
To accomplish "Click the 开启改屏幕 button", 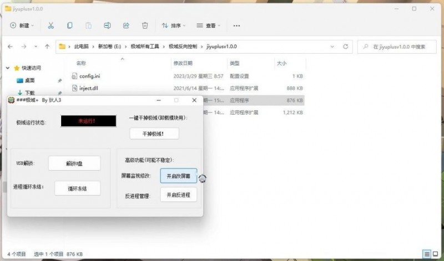I will pos(178,176).
